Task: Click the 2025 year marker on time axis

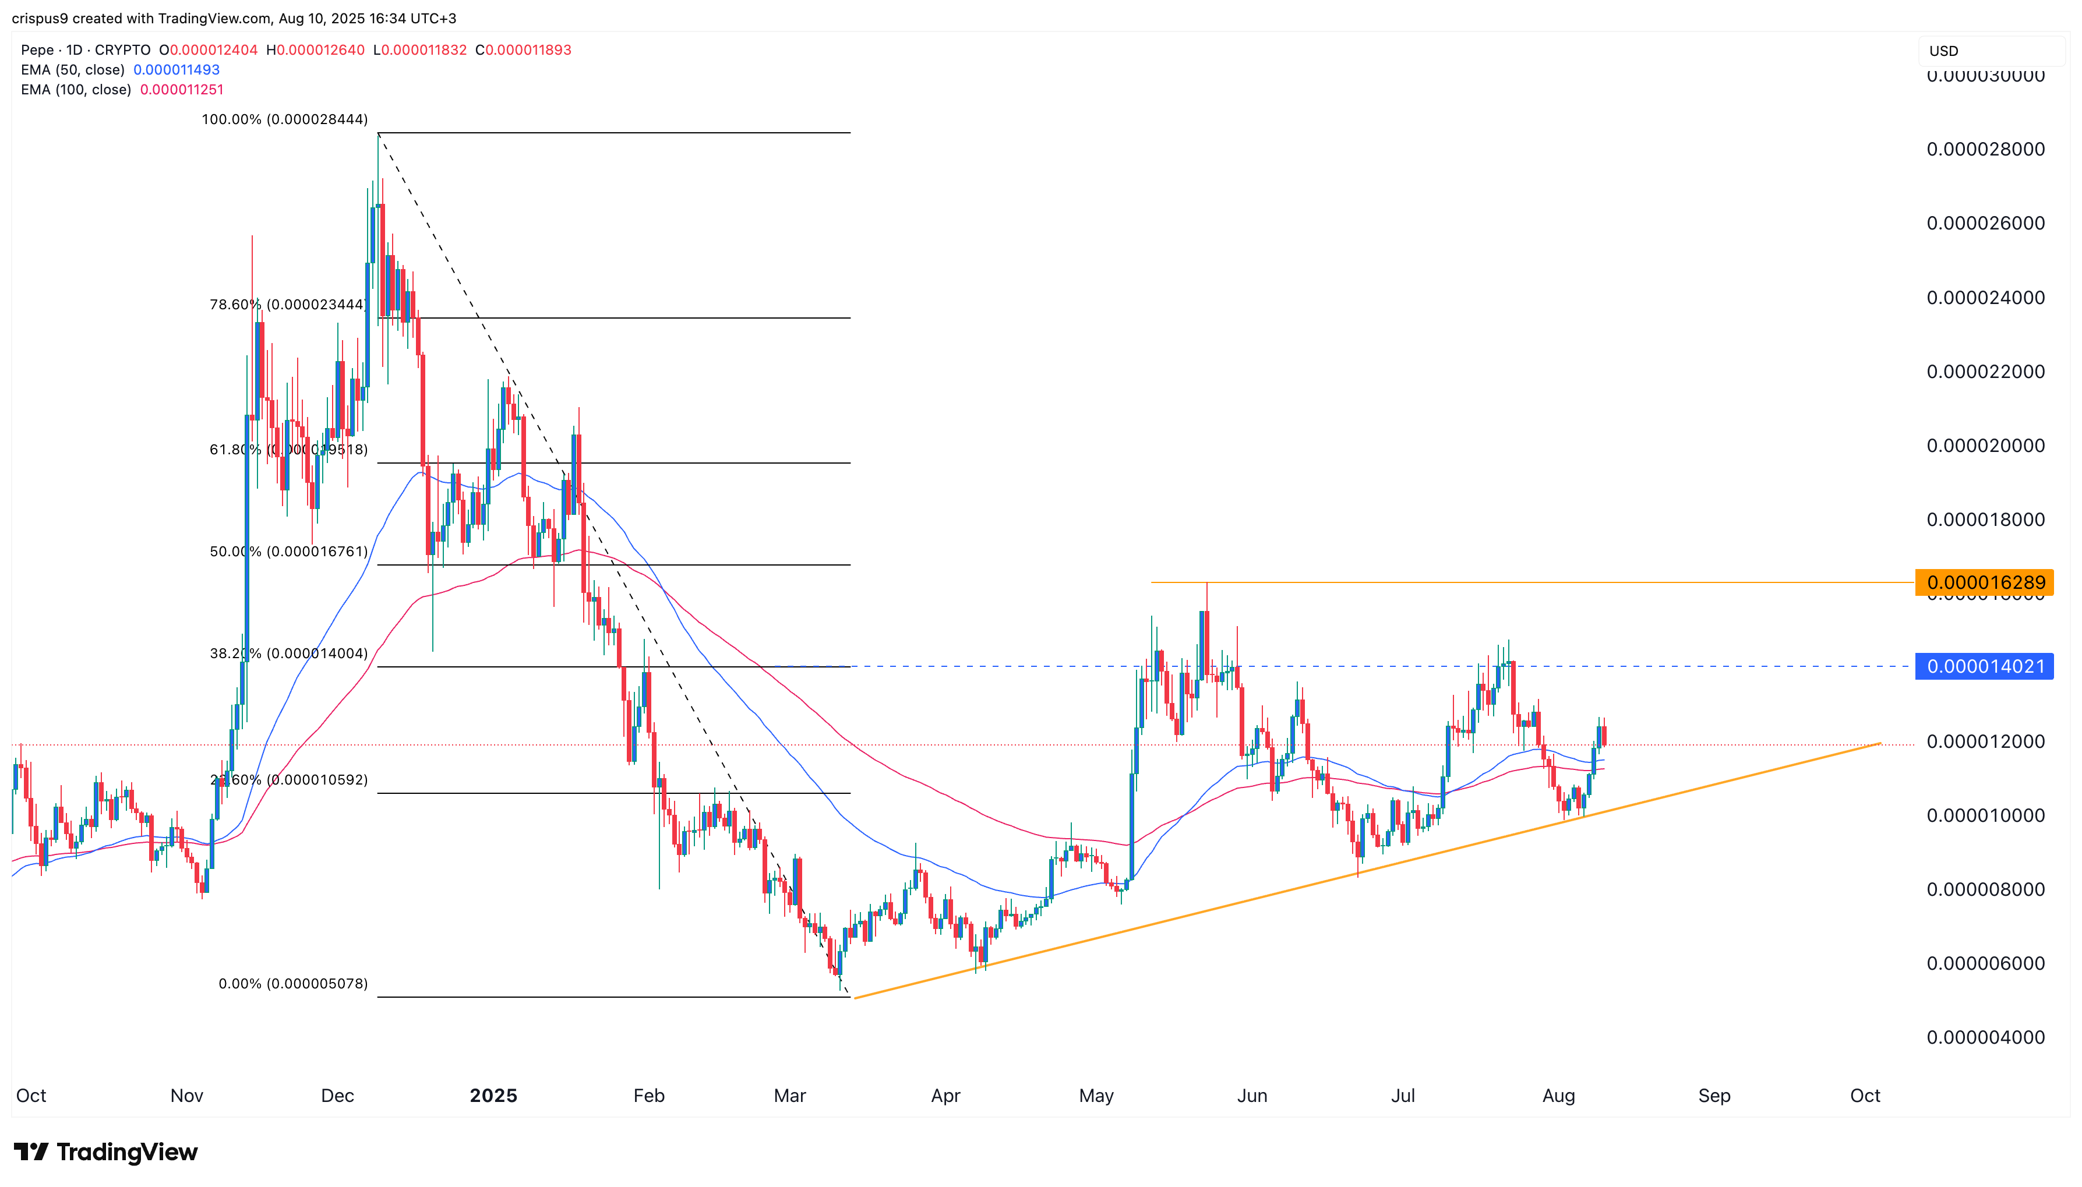Action: 493,1096
